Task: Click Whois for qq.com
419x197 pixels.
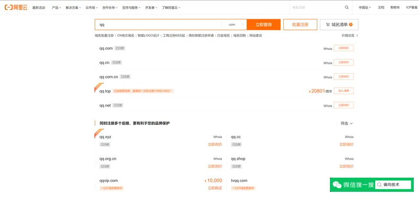Action: click(x=328, y=49)
